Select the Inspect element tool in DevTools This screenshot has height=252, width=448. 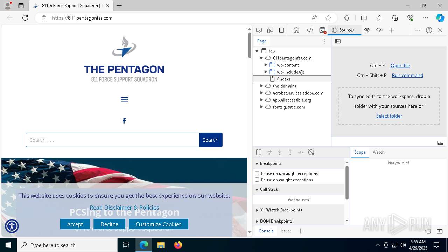coord(259,30)
